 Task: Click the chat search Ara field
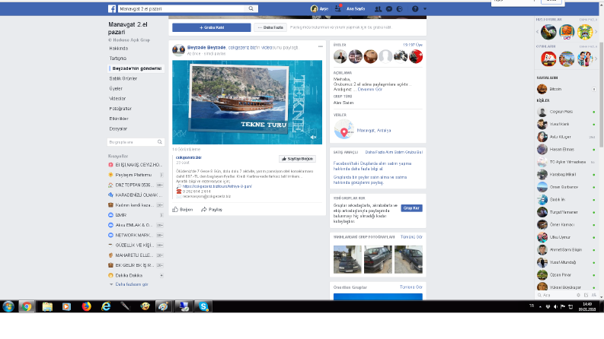click(554, 295)
